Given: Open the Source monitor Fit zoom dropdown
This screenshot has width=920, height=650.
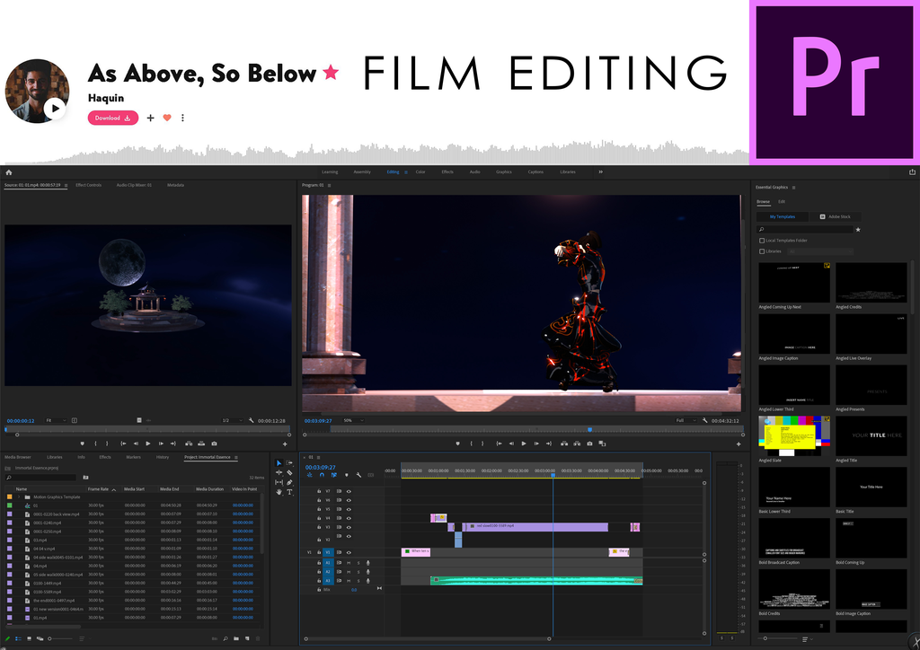Looking at the screenshot, I should pyautogui.click(x=57, y=420).
